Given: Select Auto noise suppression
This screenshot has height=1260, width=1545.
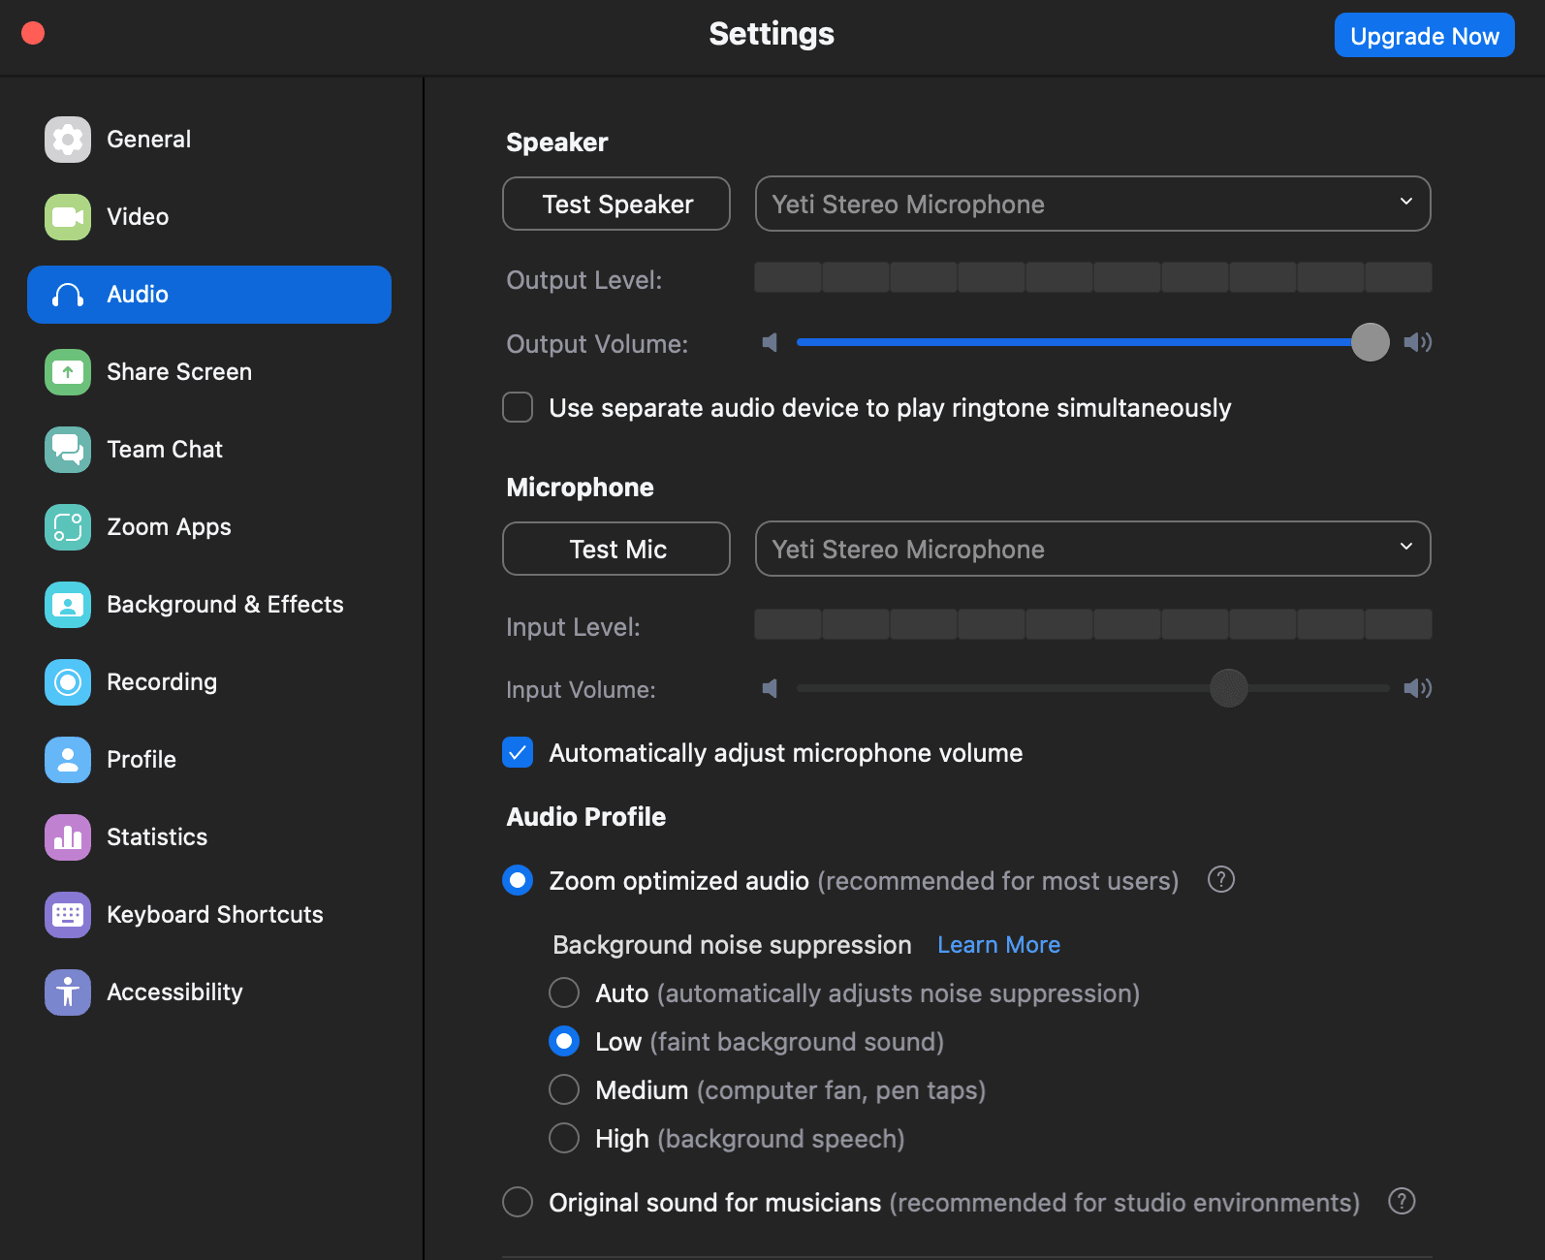Looking at the screenshot, I should 564,992.
